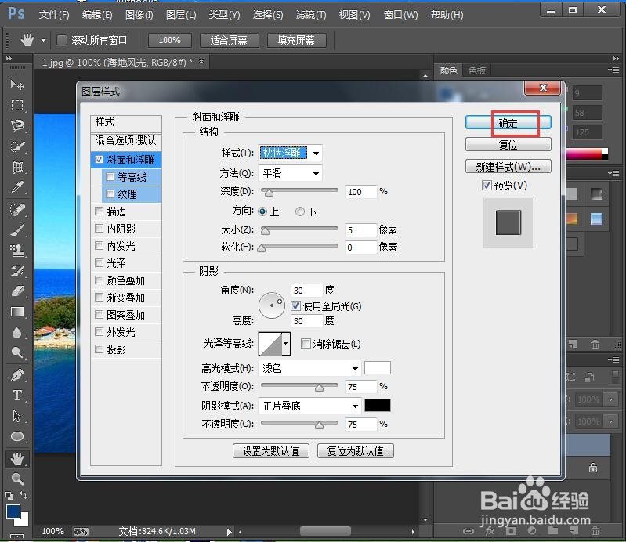Viewport: 626px width, 542px height.
Task: Select the History Brush tool
Action: click(x=17, y=270)
